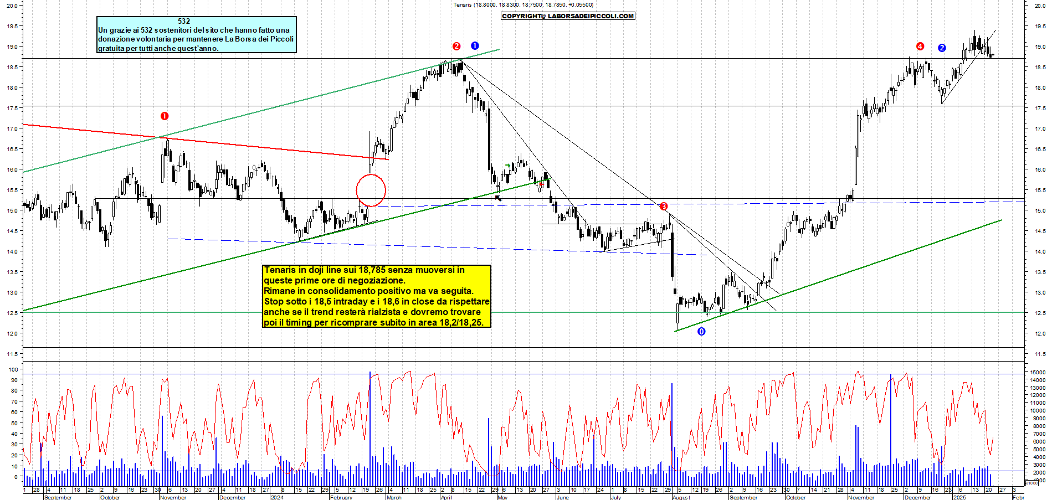
Task: Click the blue wave marker 2
Action: coord(942,48)
